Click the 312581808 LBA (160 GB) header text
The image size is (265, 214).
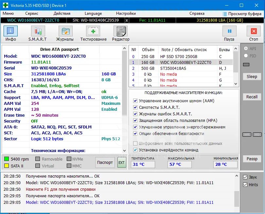pos(220,20)
